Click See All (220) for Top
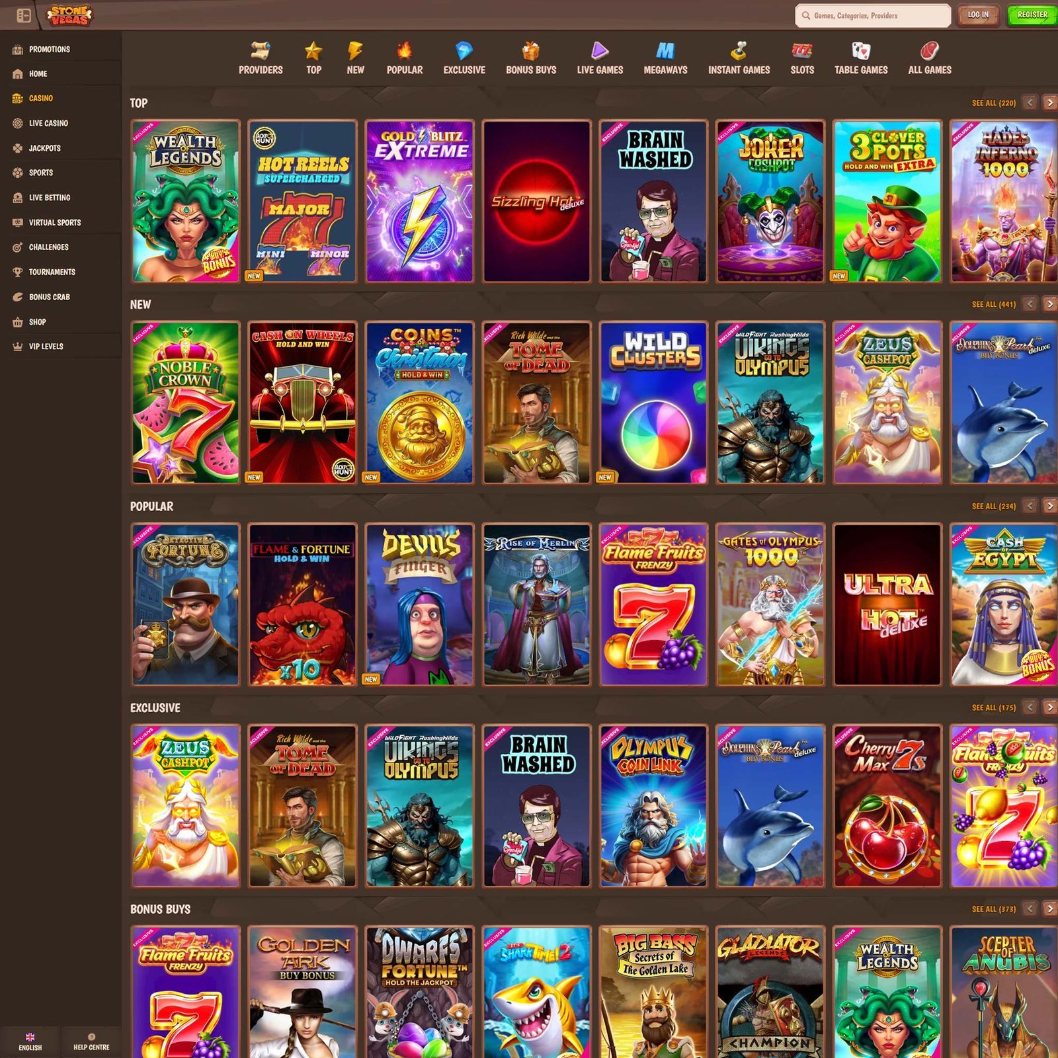Screen dimensions: 1058x1058 point(993,103)
